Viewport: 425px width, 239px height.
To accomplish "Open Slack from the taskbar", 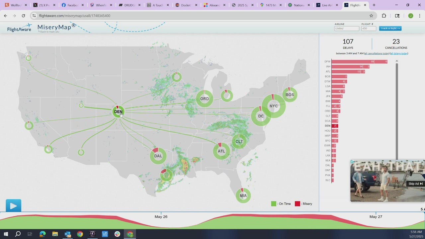I will 117,234.
